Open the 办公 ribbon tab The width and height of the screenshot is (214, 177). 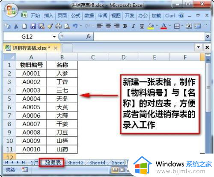pos(143,15)
